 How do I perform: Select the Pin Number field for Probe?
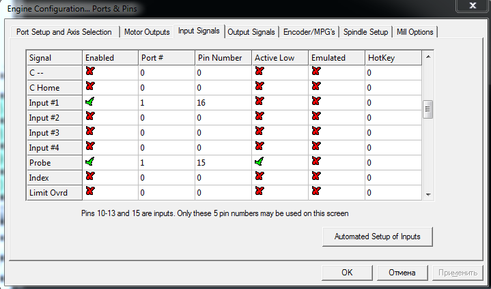tap(223, 163)
